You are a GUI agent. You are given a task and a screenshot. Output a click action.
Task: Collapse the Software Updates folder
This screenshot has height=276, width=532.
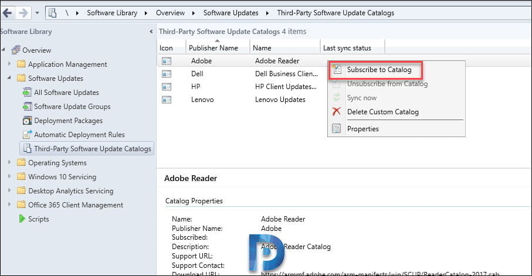pos(9,78)
